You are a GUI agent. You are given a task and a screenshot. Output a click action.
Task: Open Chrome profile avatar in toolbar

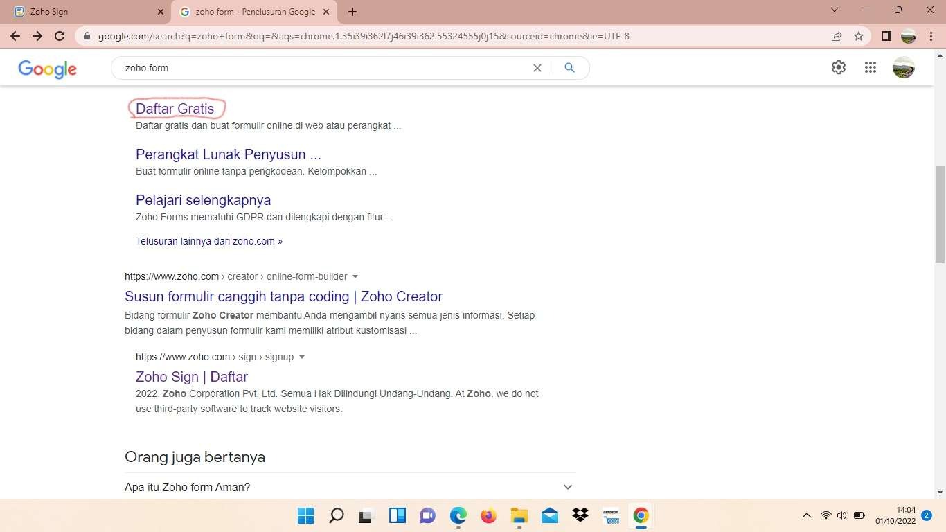coord(908,36)
